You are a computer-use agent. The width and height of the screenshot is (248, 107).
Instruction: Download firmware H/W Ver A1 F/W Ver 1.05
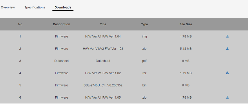(x=227, y=98)
